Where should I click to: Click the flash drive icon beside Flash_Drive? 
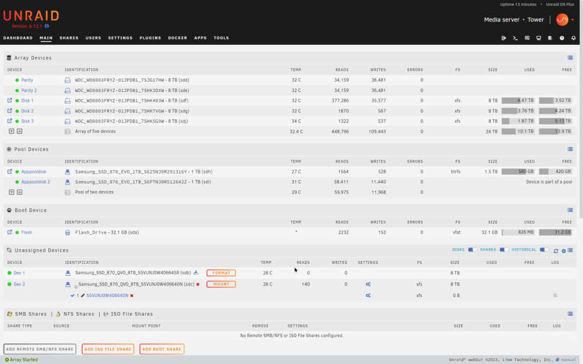[67, 232]
